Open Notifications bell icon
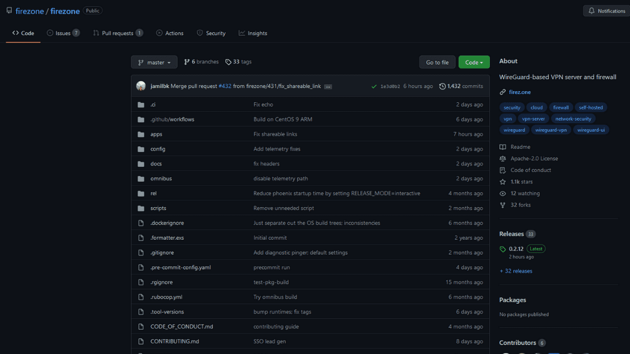This screenshot has width=630, height=354. coord(591,10)
